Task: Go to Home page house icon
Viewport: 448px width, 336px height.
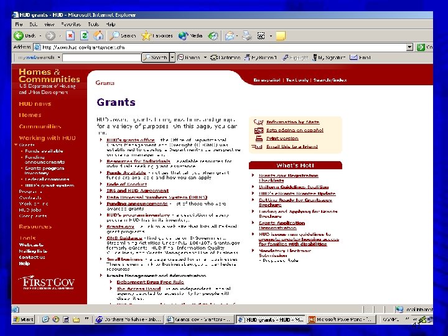Action: 98,35
